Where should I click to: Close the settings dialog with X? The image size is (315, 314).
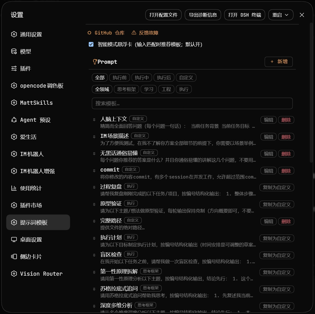coord(302,15)
